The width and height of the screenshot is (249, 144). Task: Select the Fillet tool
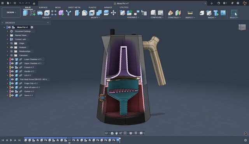[x=85, y=13]
